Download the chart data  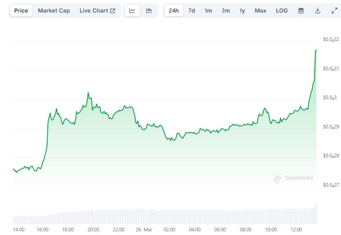[x=318, y=11]
